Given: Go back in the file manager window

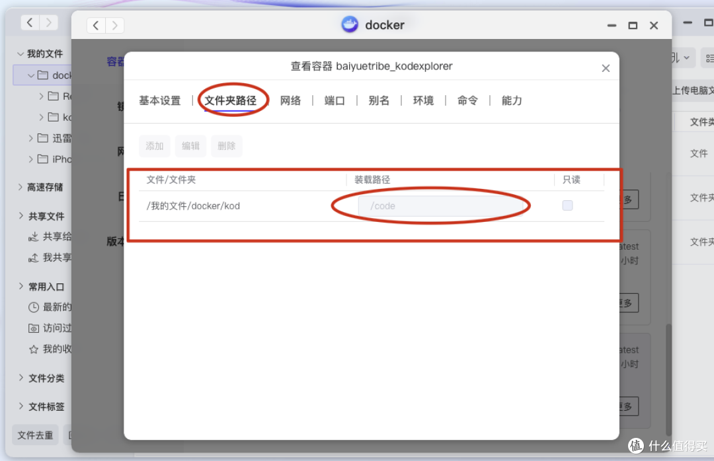Looking at the screenshot, I should [30, 22].
